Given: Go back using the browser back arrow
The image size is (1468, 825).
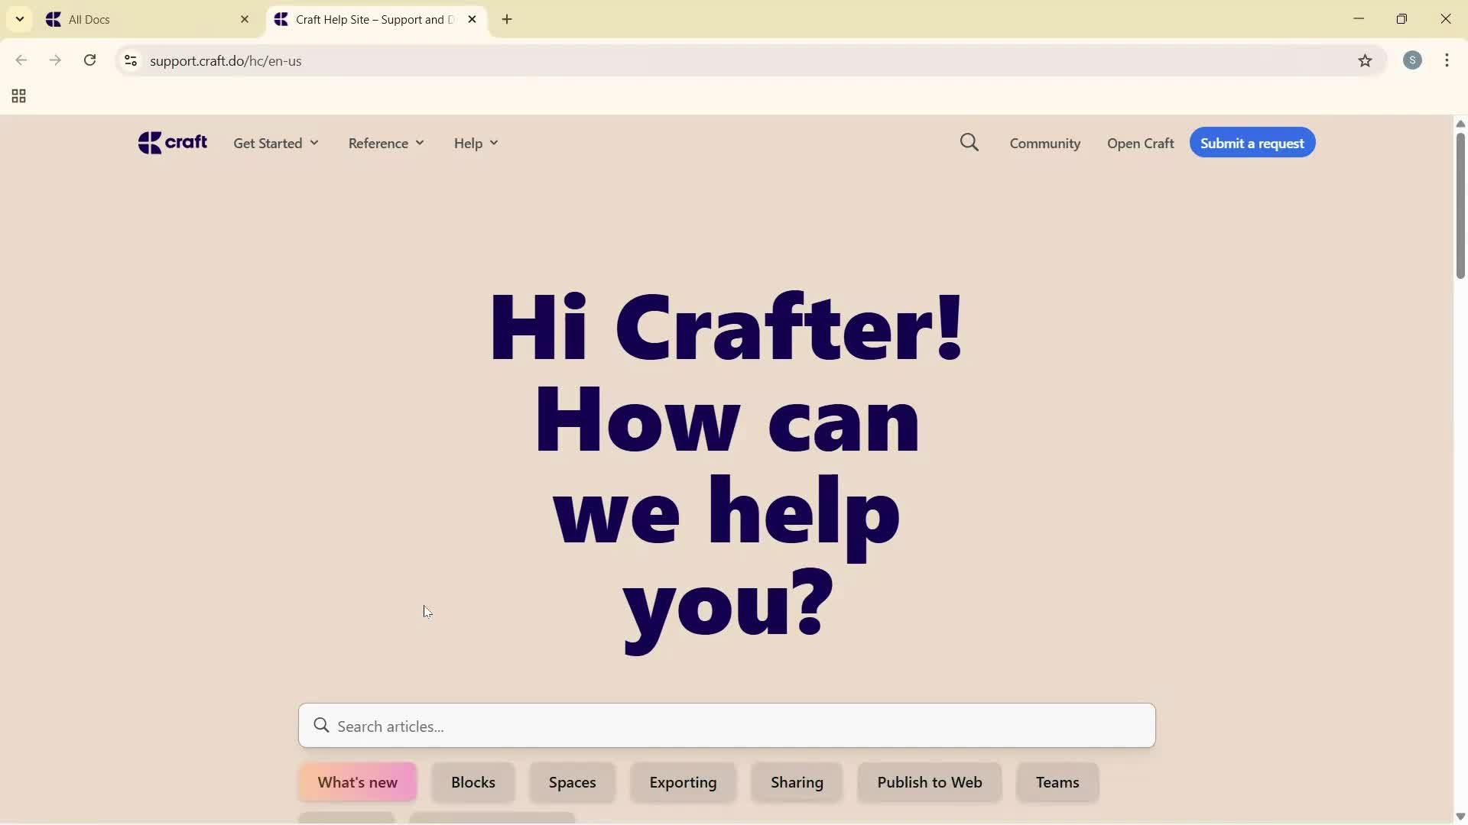Looking at the screenshot, I should coord(21,60).
